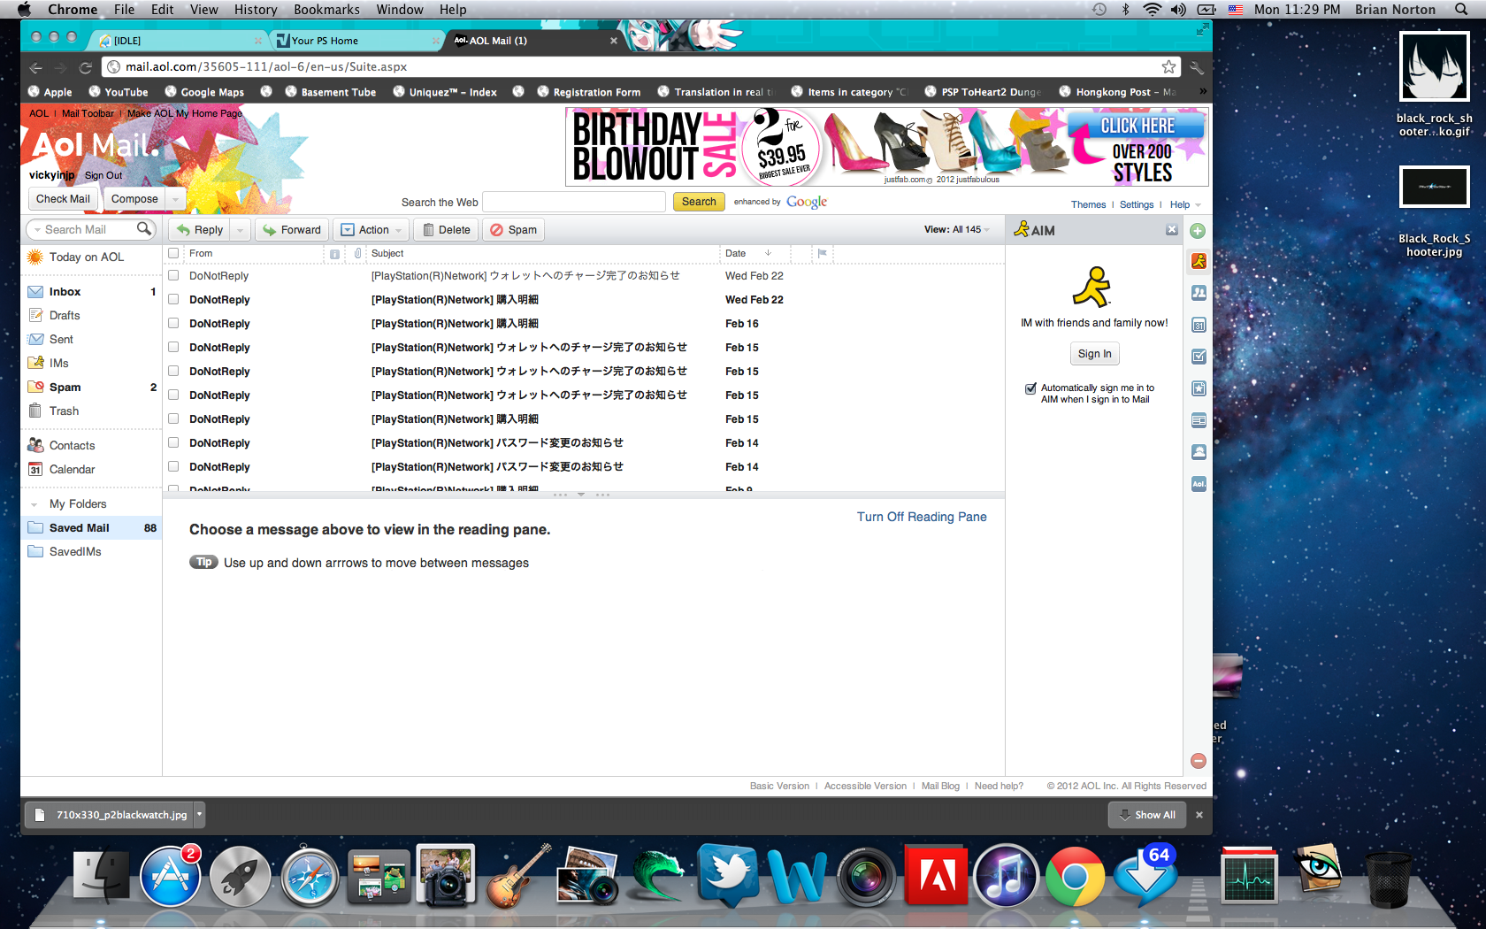Open Safari compass icon in Dock

tap(310, 876)
